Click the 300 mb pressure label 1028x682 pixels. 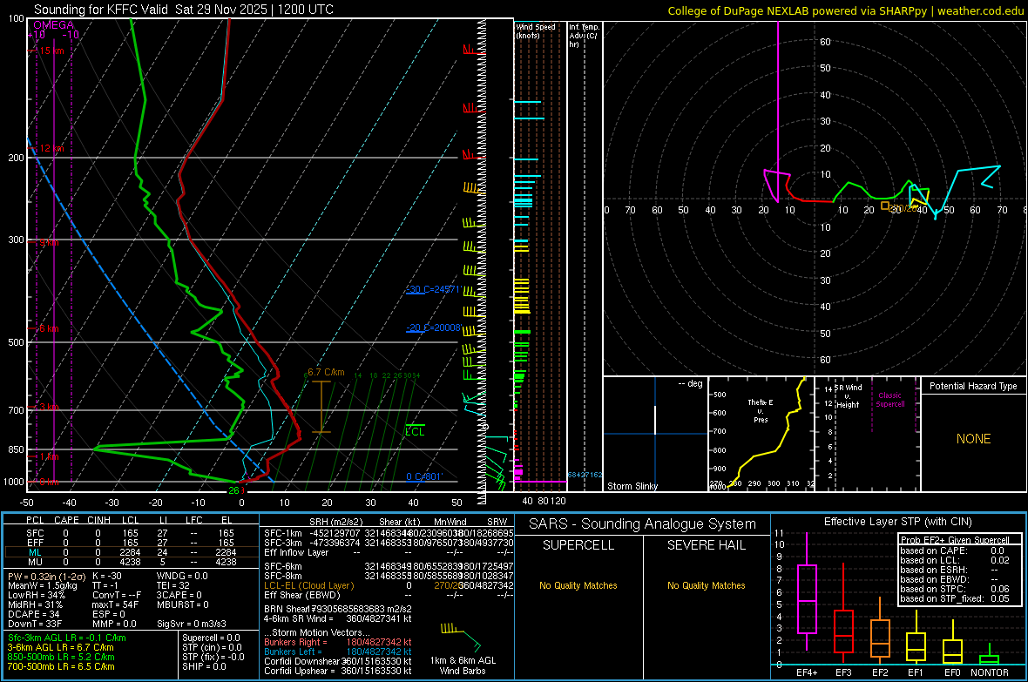point(17,240)
